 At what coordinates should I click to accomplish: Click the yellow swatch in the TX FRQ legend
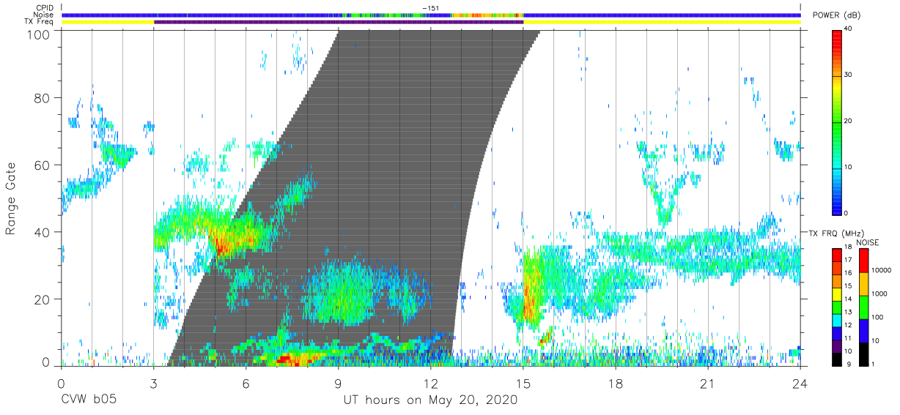836,294
